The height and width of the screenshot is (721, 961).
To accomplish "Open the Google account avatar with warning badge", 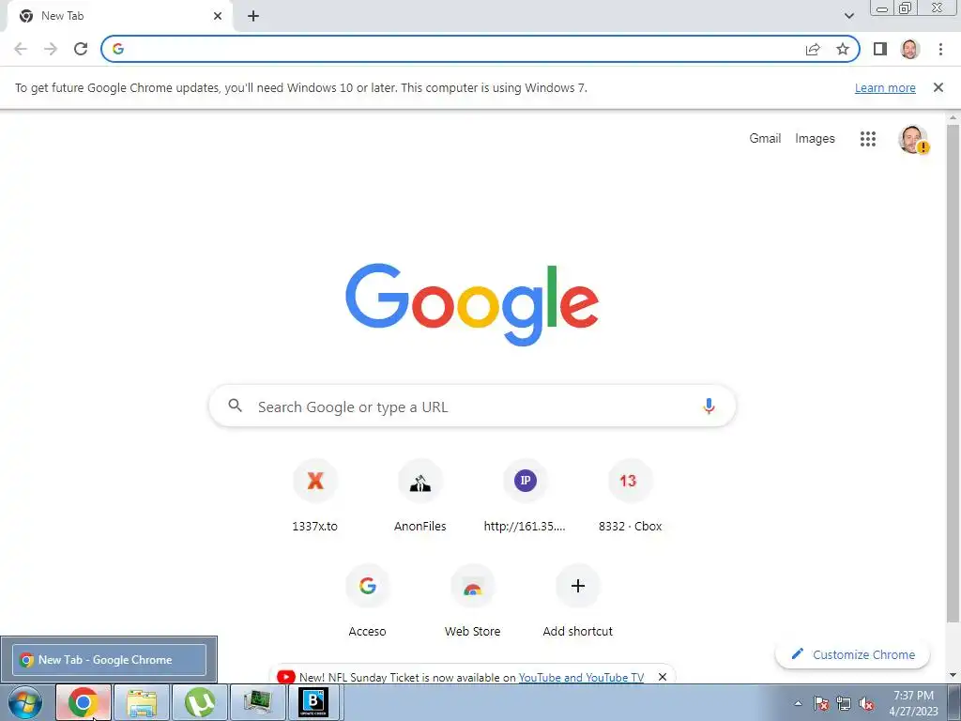I will point(913,139).
